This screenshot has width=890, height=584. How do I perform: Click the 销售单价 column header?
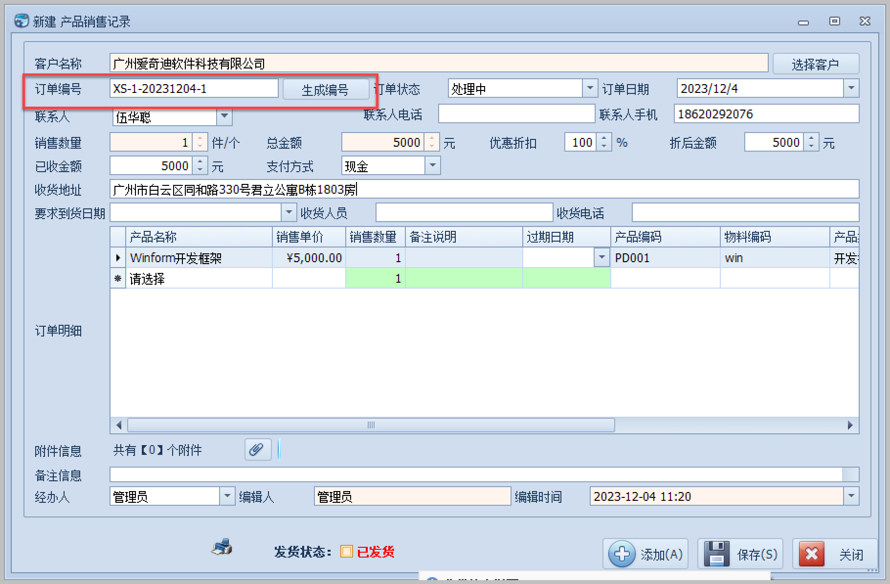click(x=309, y=237)
